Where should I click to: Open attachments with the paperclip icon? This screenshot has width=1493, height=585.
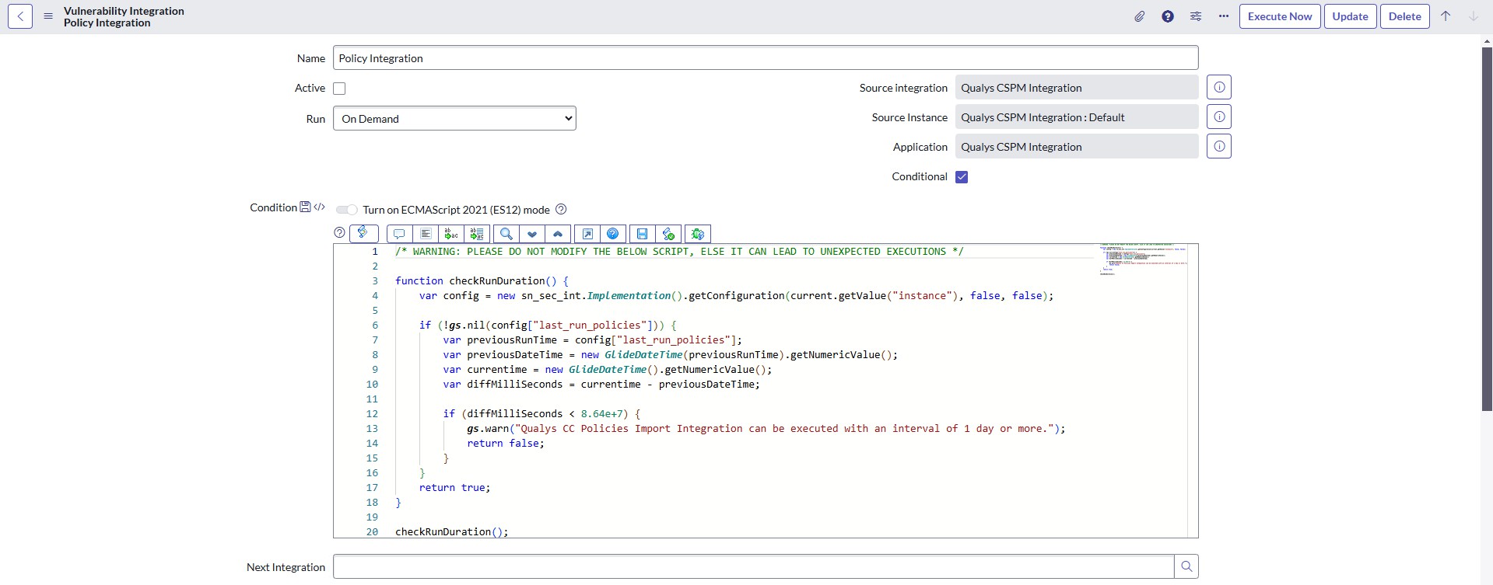pyautogui.click(x=1139, y=16)
